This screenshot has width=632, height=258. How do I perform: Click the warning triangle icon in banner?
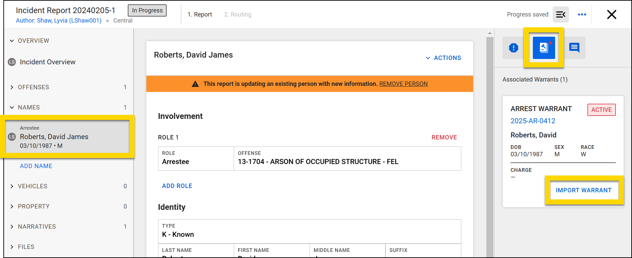tap(195, 84)
